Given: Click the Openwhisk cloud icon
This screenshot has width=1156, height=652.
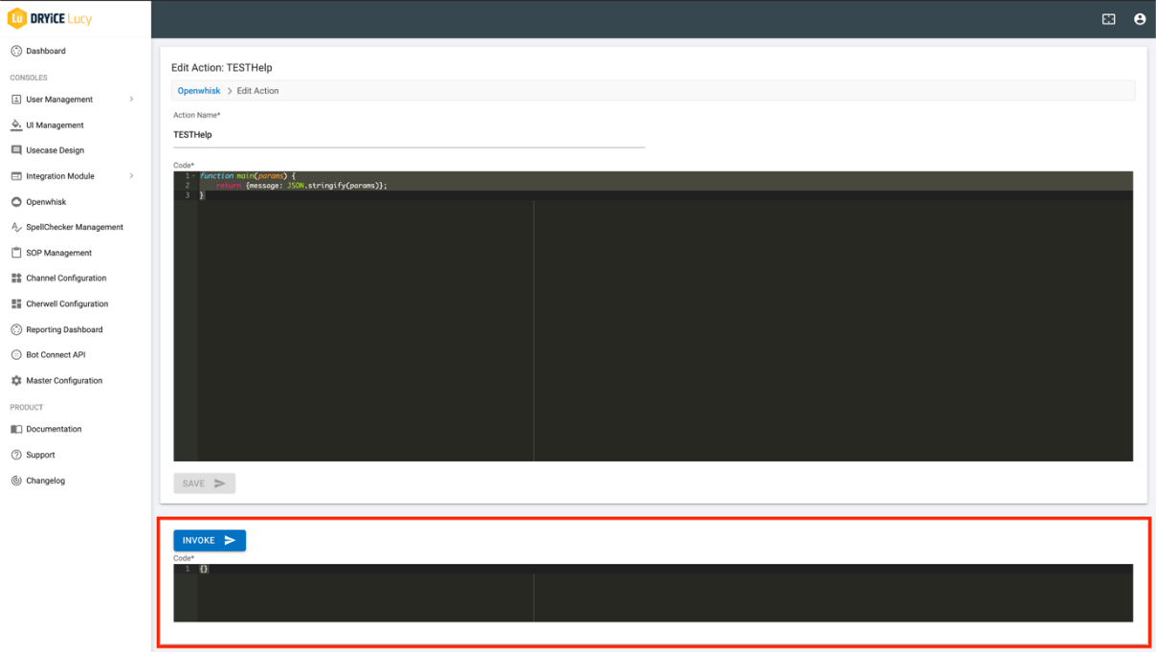Looking at the screenshot, I should coord(16,202).
